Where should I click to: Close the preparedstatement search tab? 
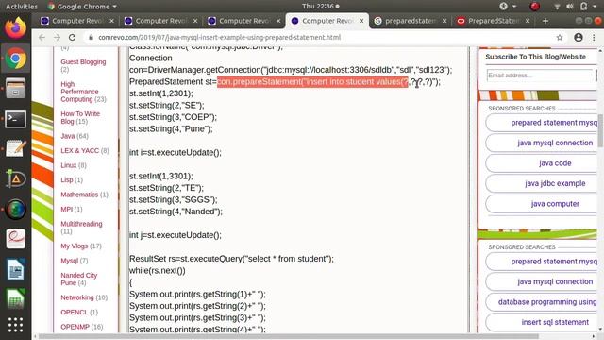[x=445, y=21]
